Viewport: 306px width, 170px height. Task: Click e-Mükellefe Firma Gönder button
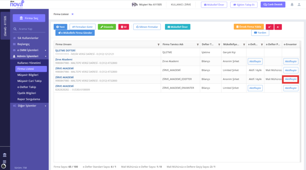pyautogui.click(x=75, y=33)
